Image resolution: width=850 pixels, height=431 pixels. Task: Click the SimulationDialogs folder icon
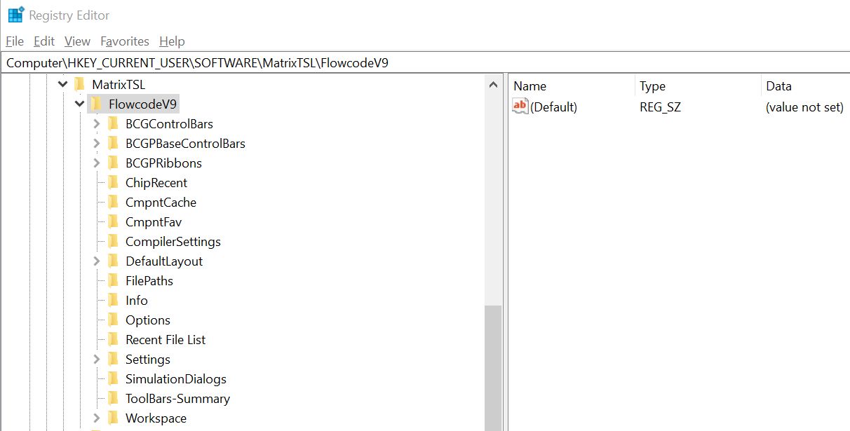click(114, 379)
